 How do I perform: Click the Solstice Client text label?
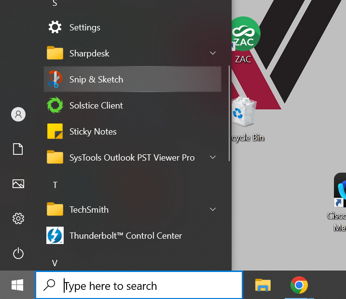[x=96, y=106]
